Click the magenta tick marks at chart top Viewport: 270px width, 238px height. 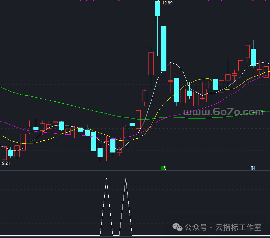coord(88,1)
